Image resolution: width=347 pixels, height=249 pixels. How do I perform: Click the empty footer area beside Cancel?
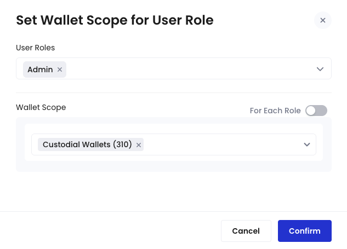(x=110, y=231)
